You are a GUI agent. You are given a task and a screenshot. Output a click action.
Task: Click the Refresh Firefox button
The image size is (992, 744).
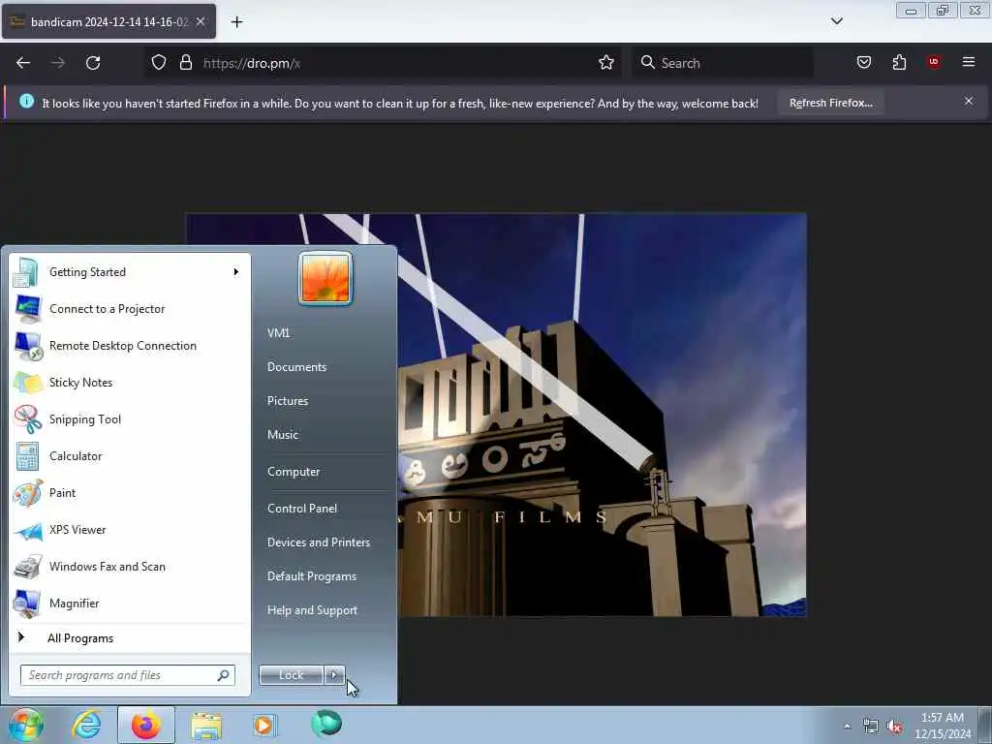[830, 103]
